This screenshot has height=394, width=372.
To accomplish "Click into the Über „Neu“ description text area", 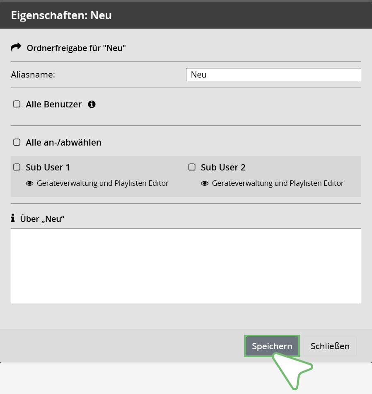I will (186, 265).
